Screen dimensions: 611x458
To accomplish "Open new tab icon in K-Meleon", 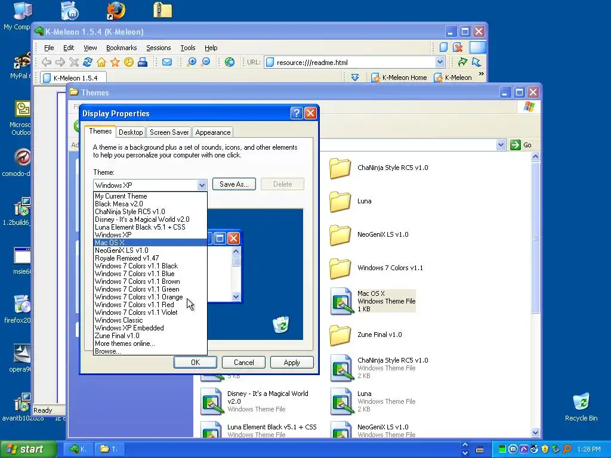I will (443, 48).
